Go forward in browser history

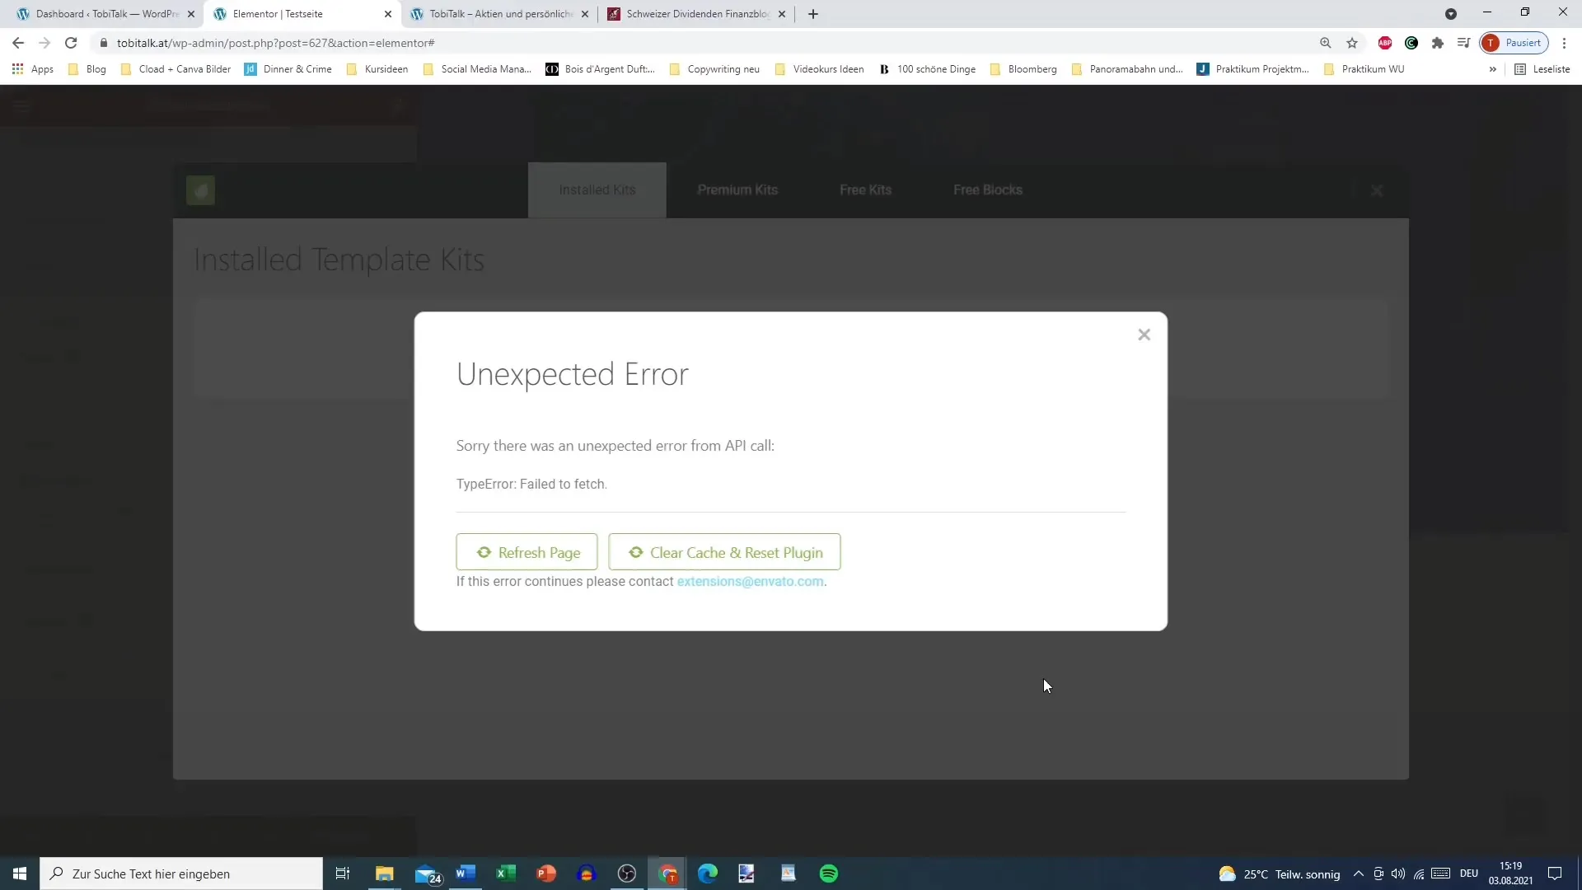tap(44, 43)
